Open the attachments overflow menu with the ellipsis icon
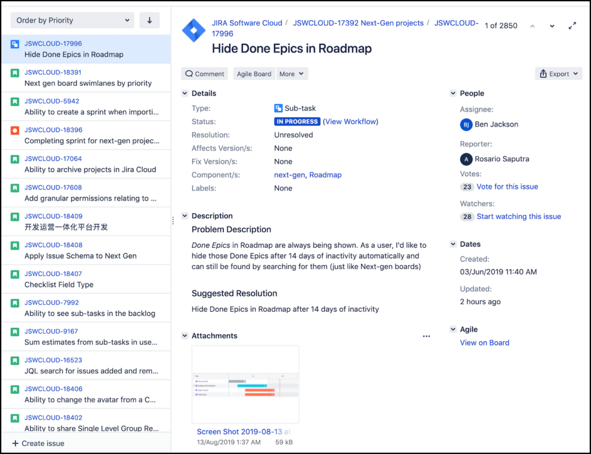The image size is (591, 454). pos(426,336)
